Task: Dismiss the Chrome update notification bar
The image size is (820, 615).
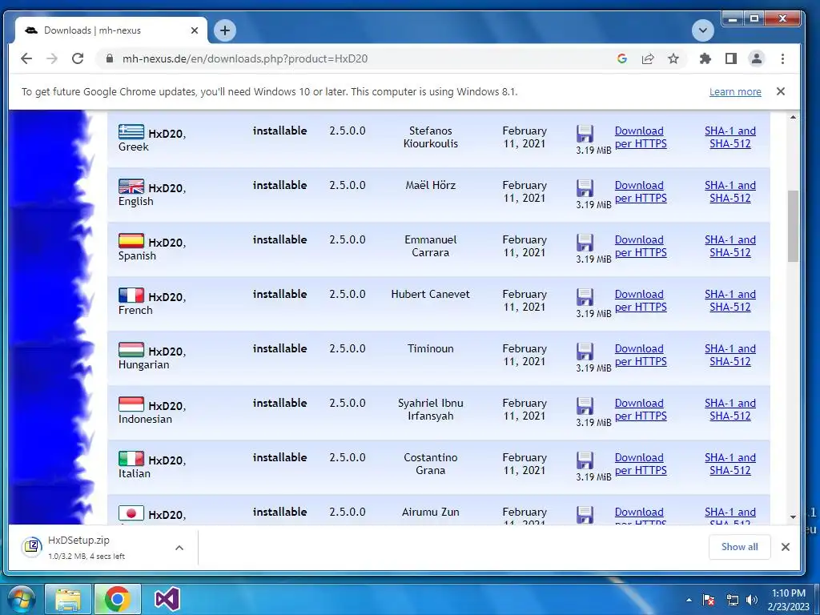Action: coord(780,91)
